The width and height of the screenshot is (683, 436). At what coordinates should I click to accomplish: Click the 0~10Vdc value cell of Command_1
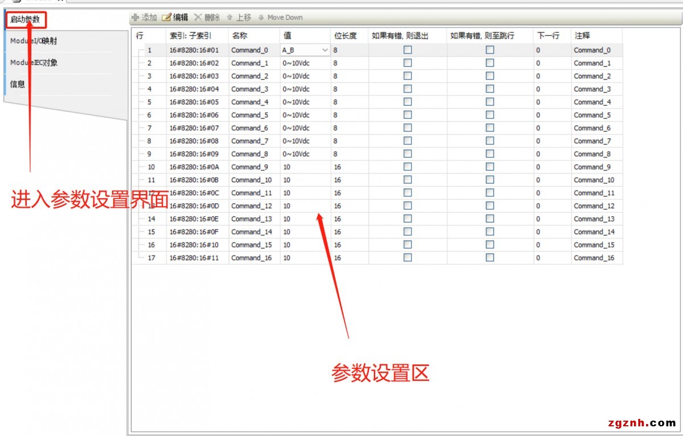click(305, 63)
